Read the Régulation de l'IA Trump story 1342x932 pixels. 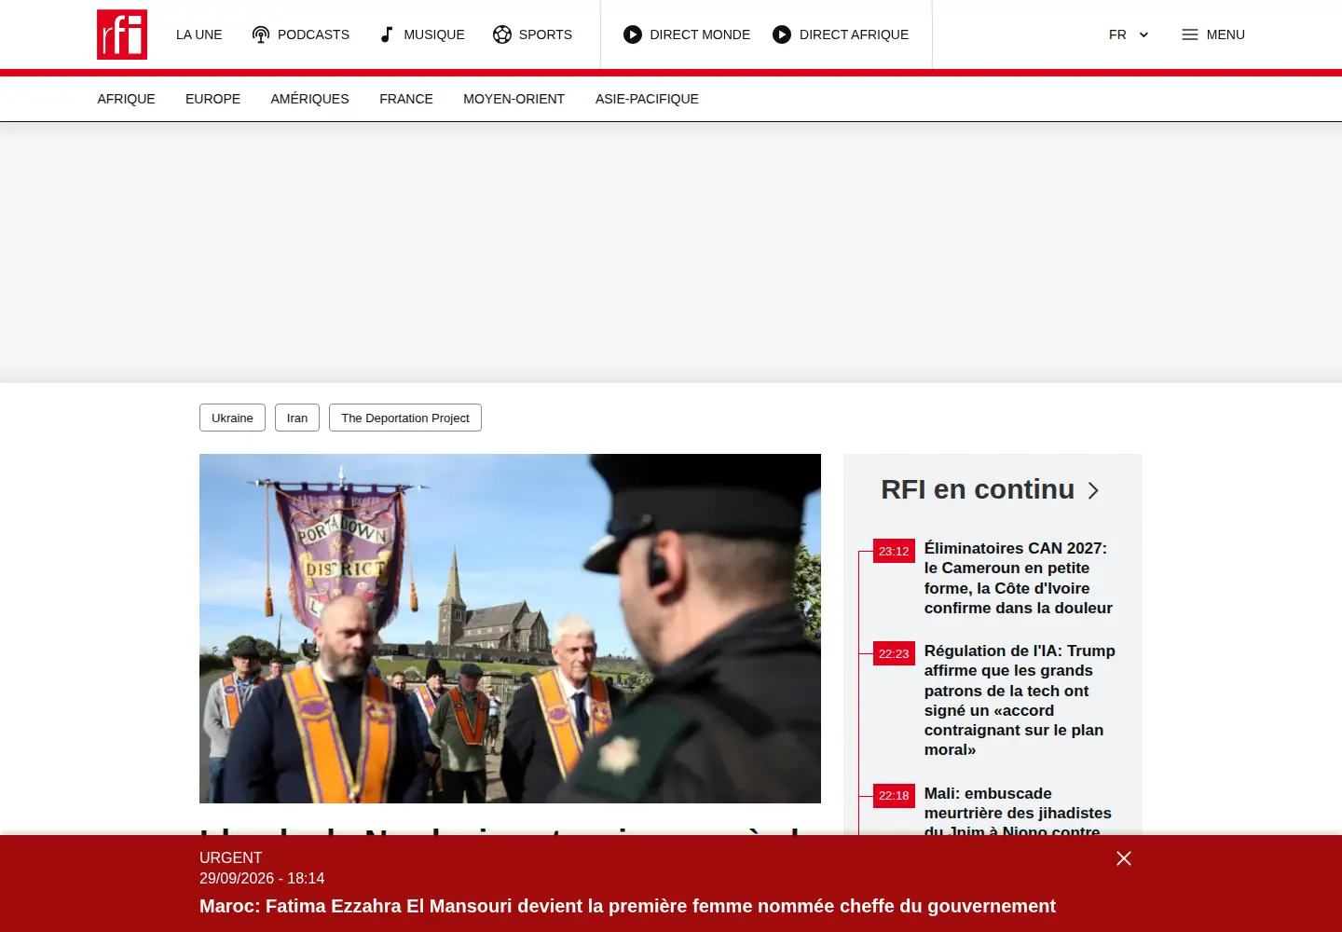pos(1020,700)
